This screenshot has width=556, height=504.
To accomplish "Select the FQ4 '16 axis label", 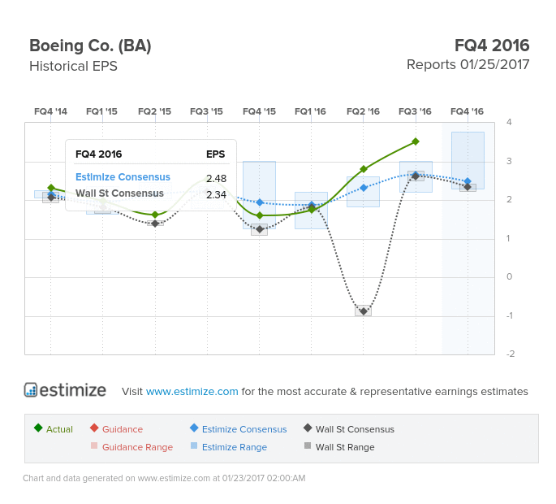I will tap(467, 111).
